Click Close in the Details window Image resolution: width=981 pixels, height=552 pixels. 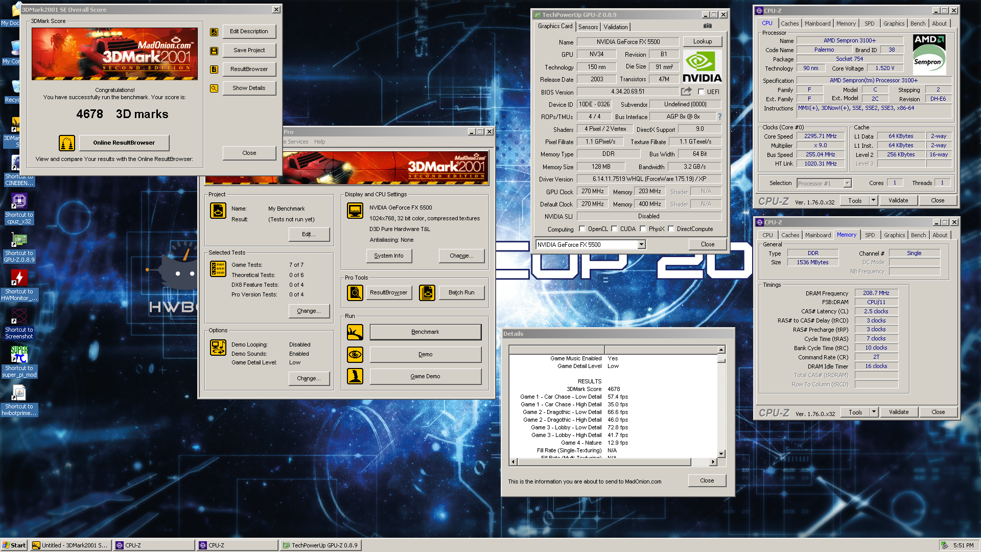click(x=707, y=480)
